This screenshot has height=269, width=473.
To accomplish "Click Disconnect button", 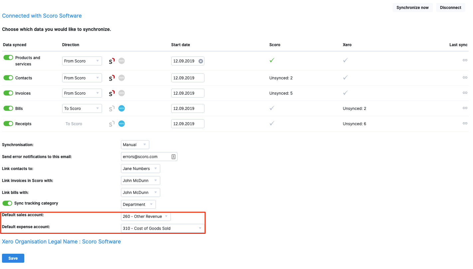I will (x=451, y=8).
